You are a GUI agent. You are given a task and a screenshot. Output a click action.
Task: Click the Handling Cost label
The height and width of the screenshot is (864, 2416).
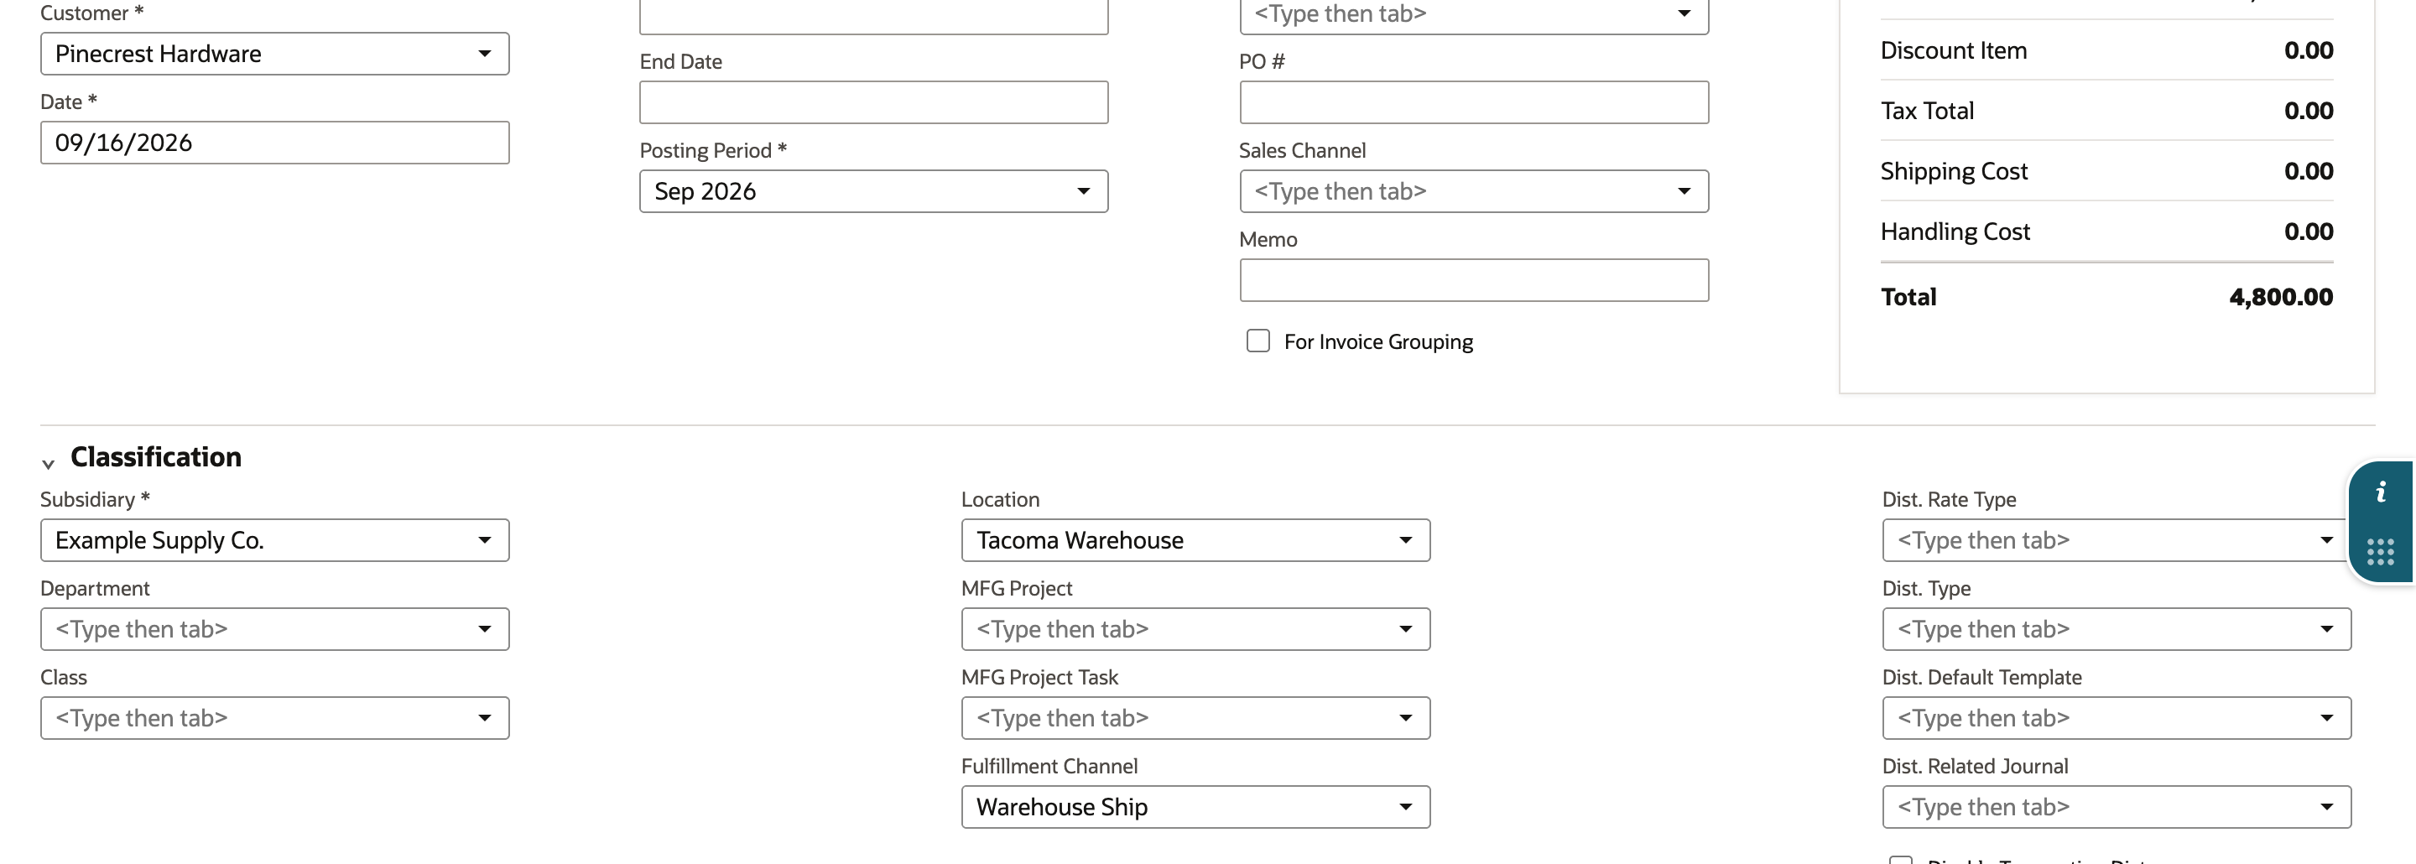coord(1955,232)
